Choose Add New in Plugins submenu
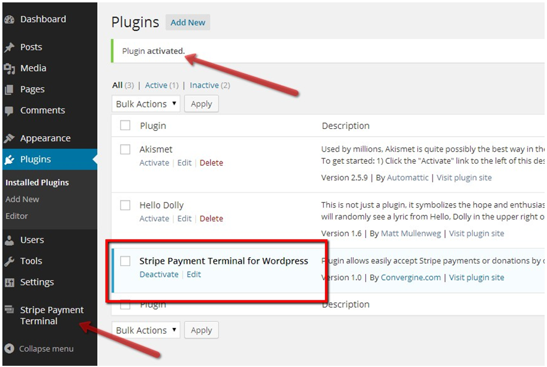This screenshot has height=367, width=547. pyautogui.click(x=22, y=199)
